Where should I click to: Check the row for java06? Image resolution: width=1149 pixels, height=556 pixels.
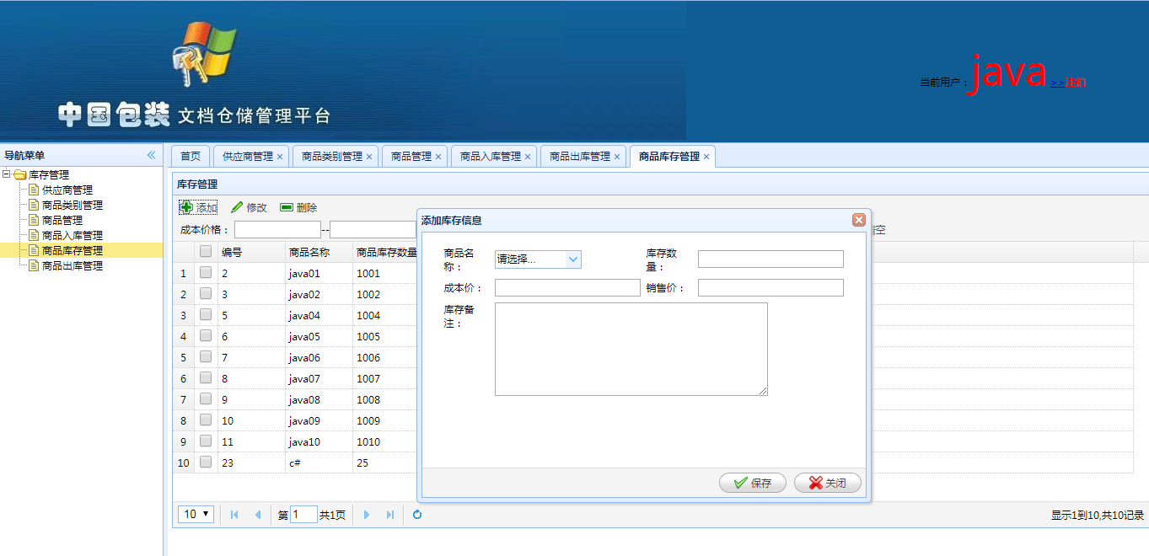[x=206, y=356]
